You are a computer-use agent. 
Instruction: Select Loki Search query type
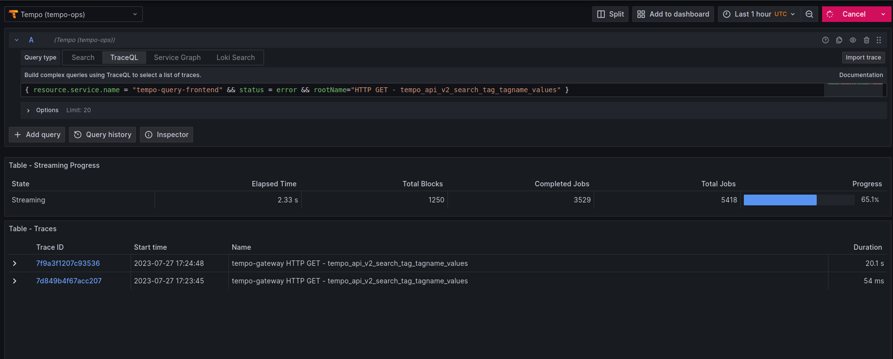coord(236,58)
